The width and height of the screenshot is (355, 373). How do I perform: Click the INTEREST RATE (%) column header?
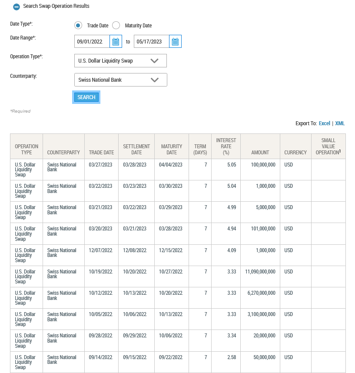[x=226, y=147]
